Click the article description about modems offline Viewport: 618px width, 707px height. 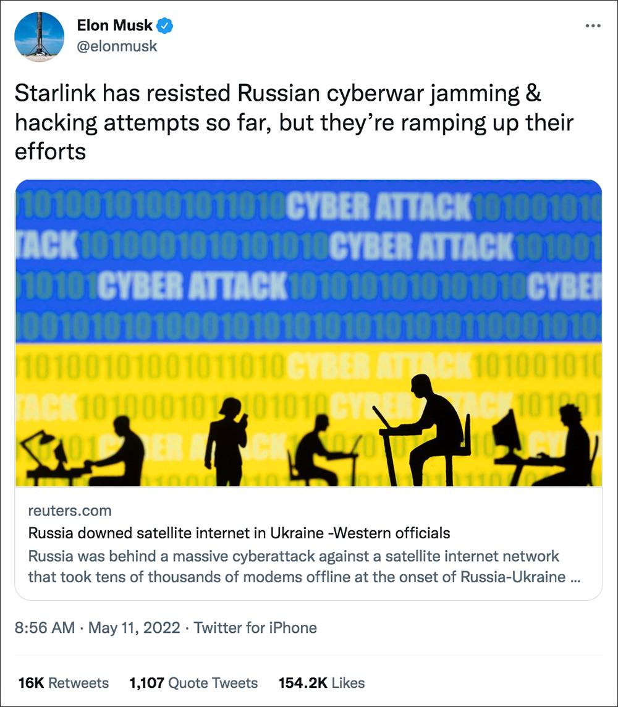point(294,566)
